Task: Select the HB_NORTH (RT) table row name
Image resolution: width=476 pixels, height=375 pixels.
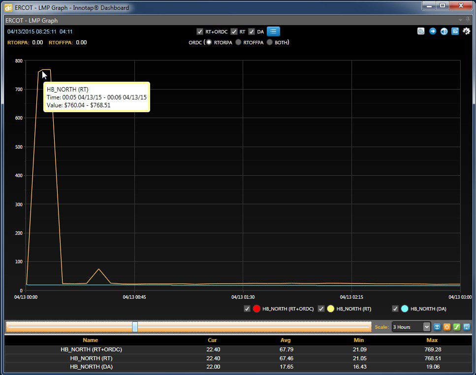Action: [92, 358]
